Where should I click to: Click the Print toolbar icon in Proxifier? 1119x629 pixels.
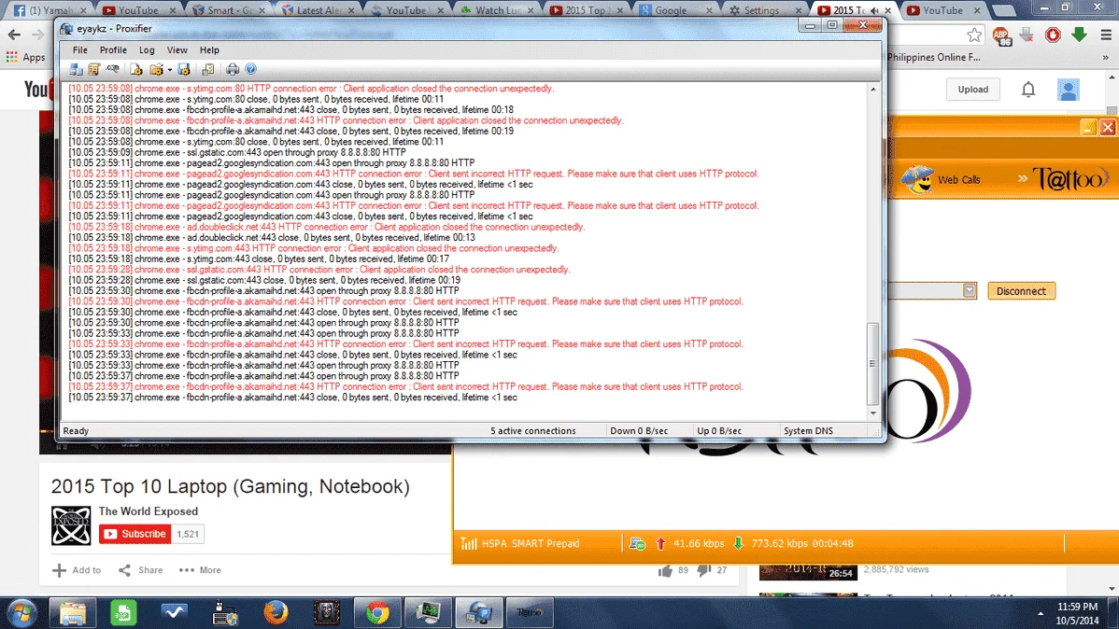point(233,69)
